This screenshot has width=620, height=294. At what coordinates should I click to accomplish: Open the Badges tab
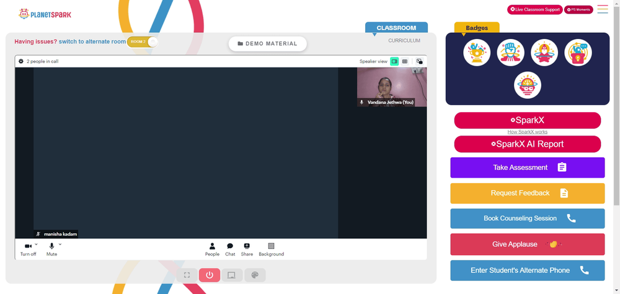click(477, 28)
